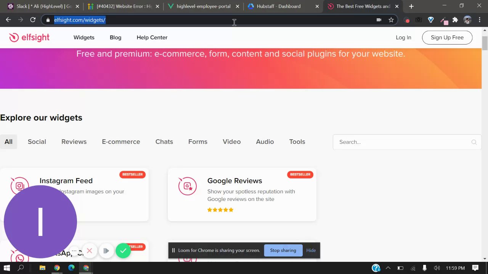
Task: Open the Chrome three-dot menu
Action: tap(479, 20)
